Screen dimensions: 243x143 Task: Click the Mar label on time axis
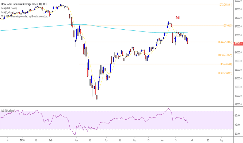(76, 140)
